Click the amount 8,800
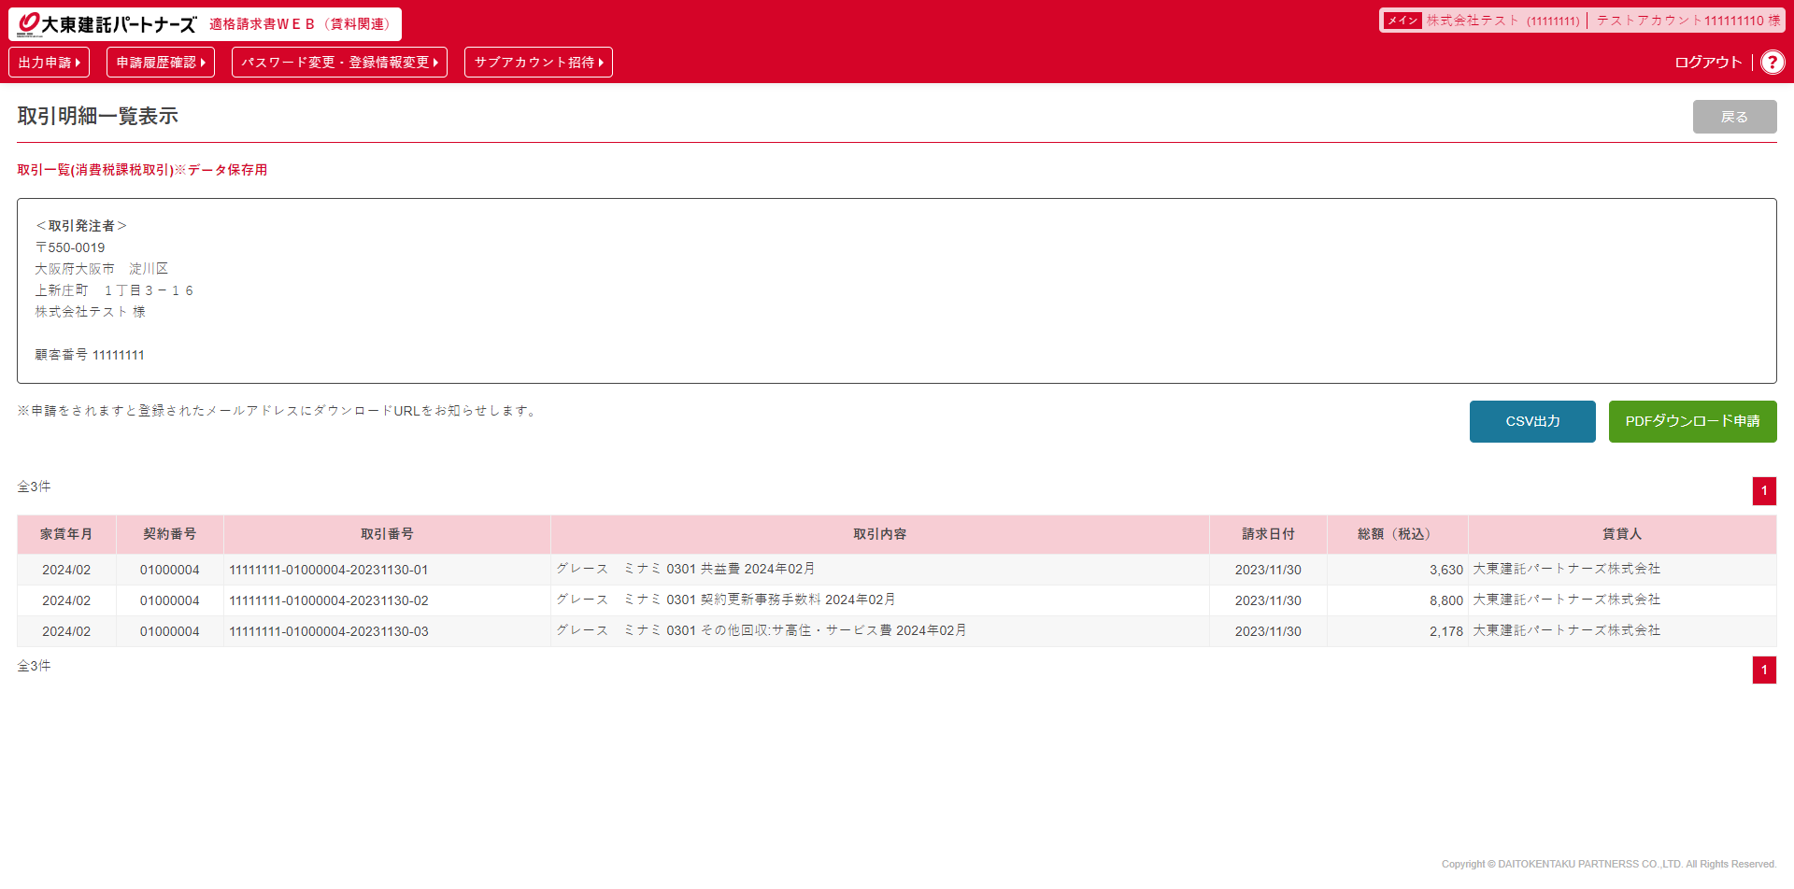The width and height of the screenshot is (1794, 889). point(1445,600)
